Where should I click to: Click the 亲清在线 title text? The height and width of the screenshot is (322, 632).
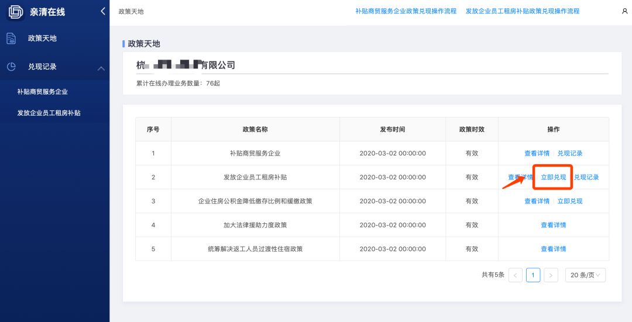47,12
